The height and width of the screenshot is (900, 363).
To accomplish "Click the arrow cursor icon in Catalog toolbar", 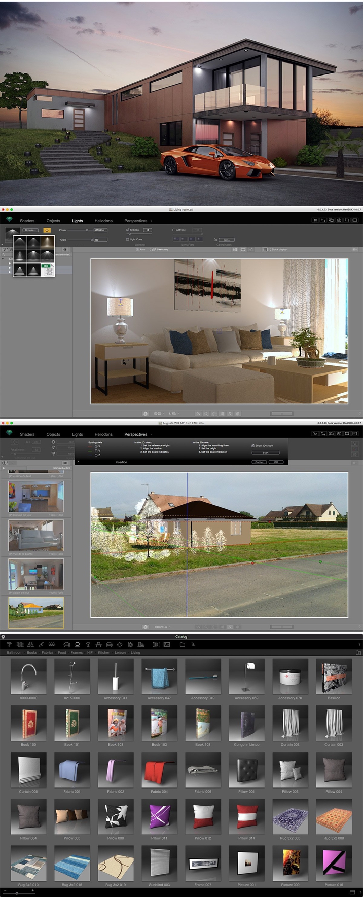I will [193, 644].
